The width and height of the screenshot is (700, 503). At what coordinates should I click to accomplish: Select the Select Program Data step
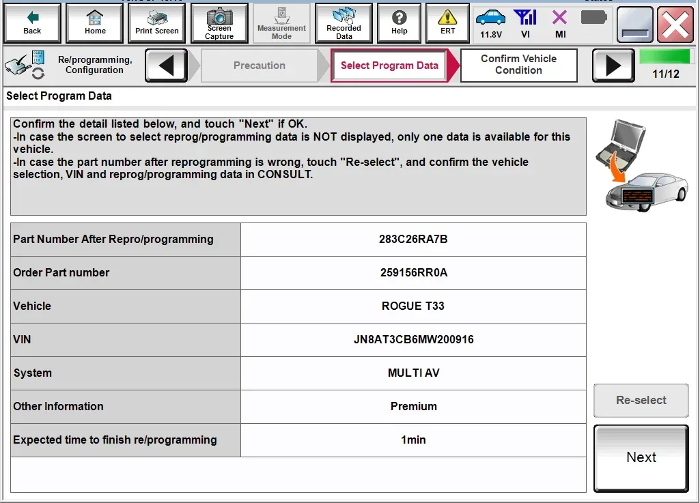(x=389, y=66)
